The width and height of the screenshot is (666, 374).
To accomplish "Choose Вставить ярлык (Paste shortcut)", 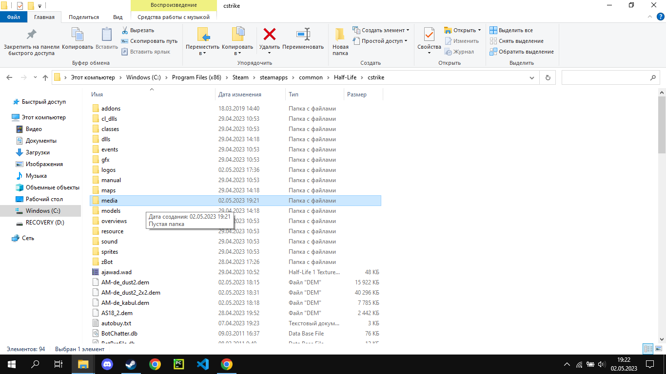I will click(x=146, y=52).
